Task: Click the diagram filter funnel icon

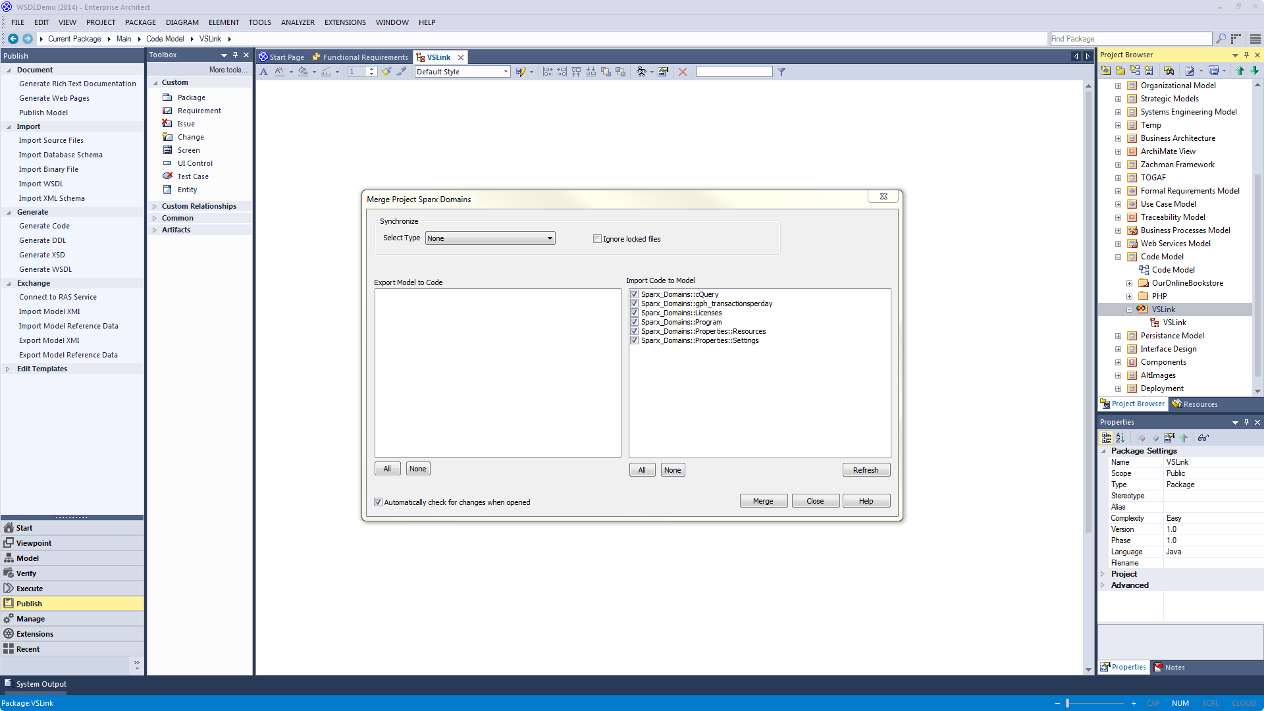Action: [x=781, y=72]
